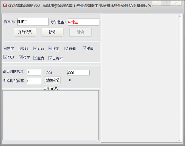Click the results scrollbar down arrow
The width and height of the screenshot is (185, 146).
179,140
